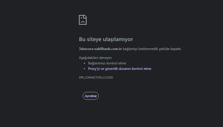Click the 3dsecure.vakifbank.com.tr hostname text
Image resolution: width=223 pixels, height=127 pixels.
tap(100, 49)
